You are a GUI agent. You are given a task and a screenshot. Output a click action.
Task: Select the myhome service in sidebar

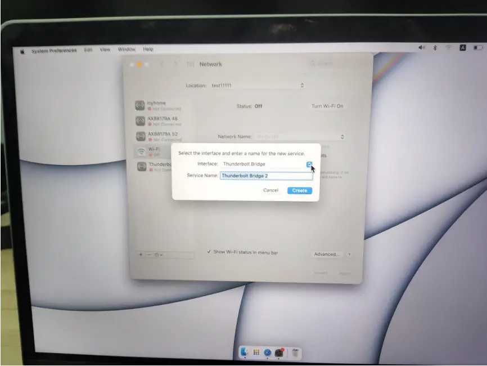point(162,105)
